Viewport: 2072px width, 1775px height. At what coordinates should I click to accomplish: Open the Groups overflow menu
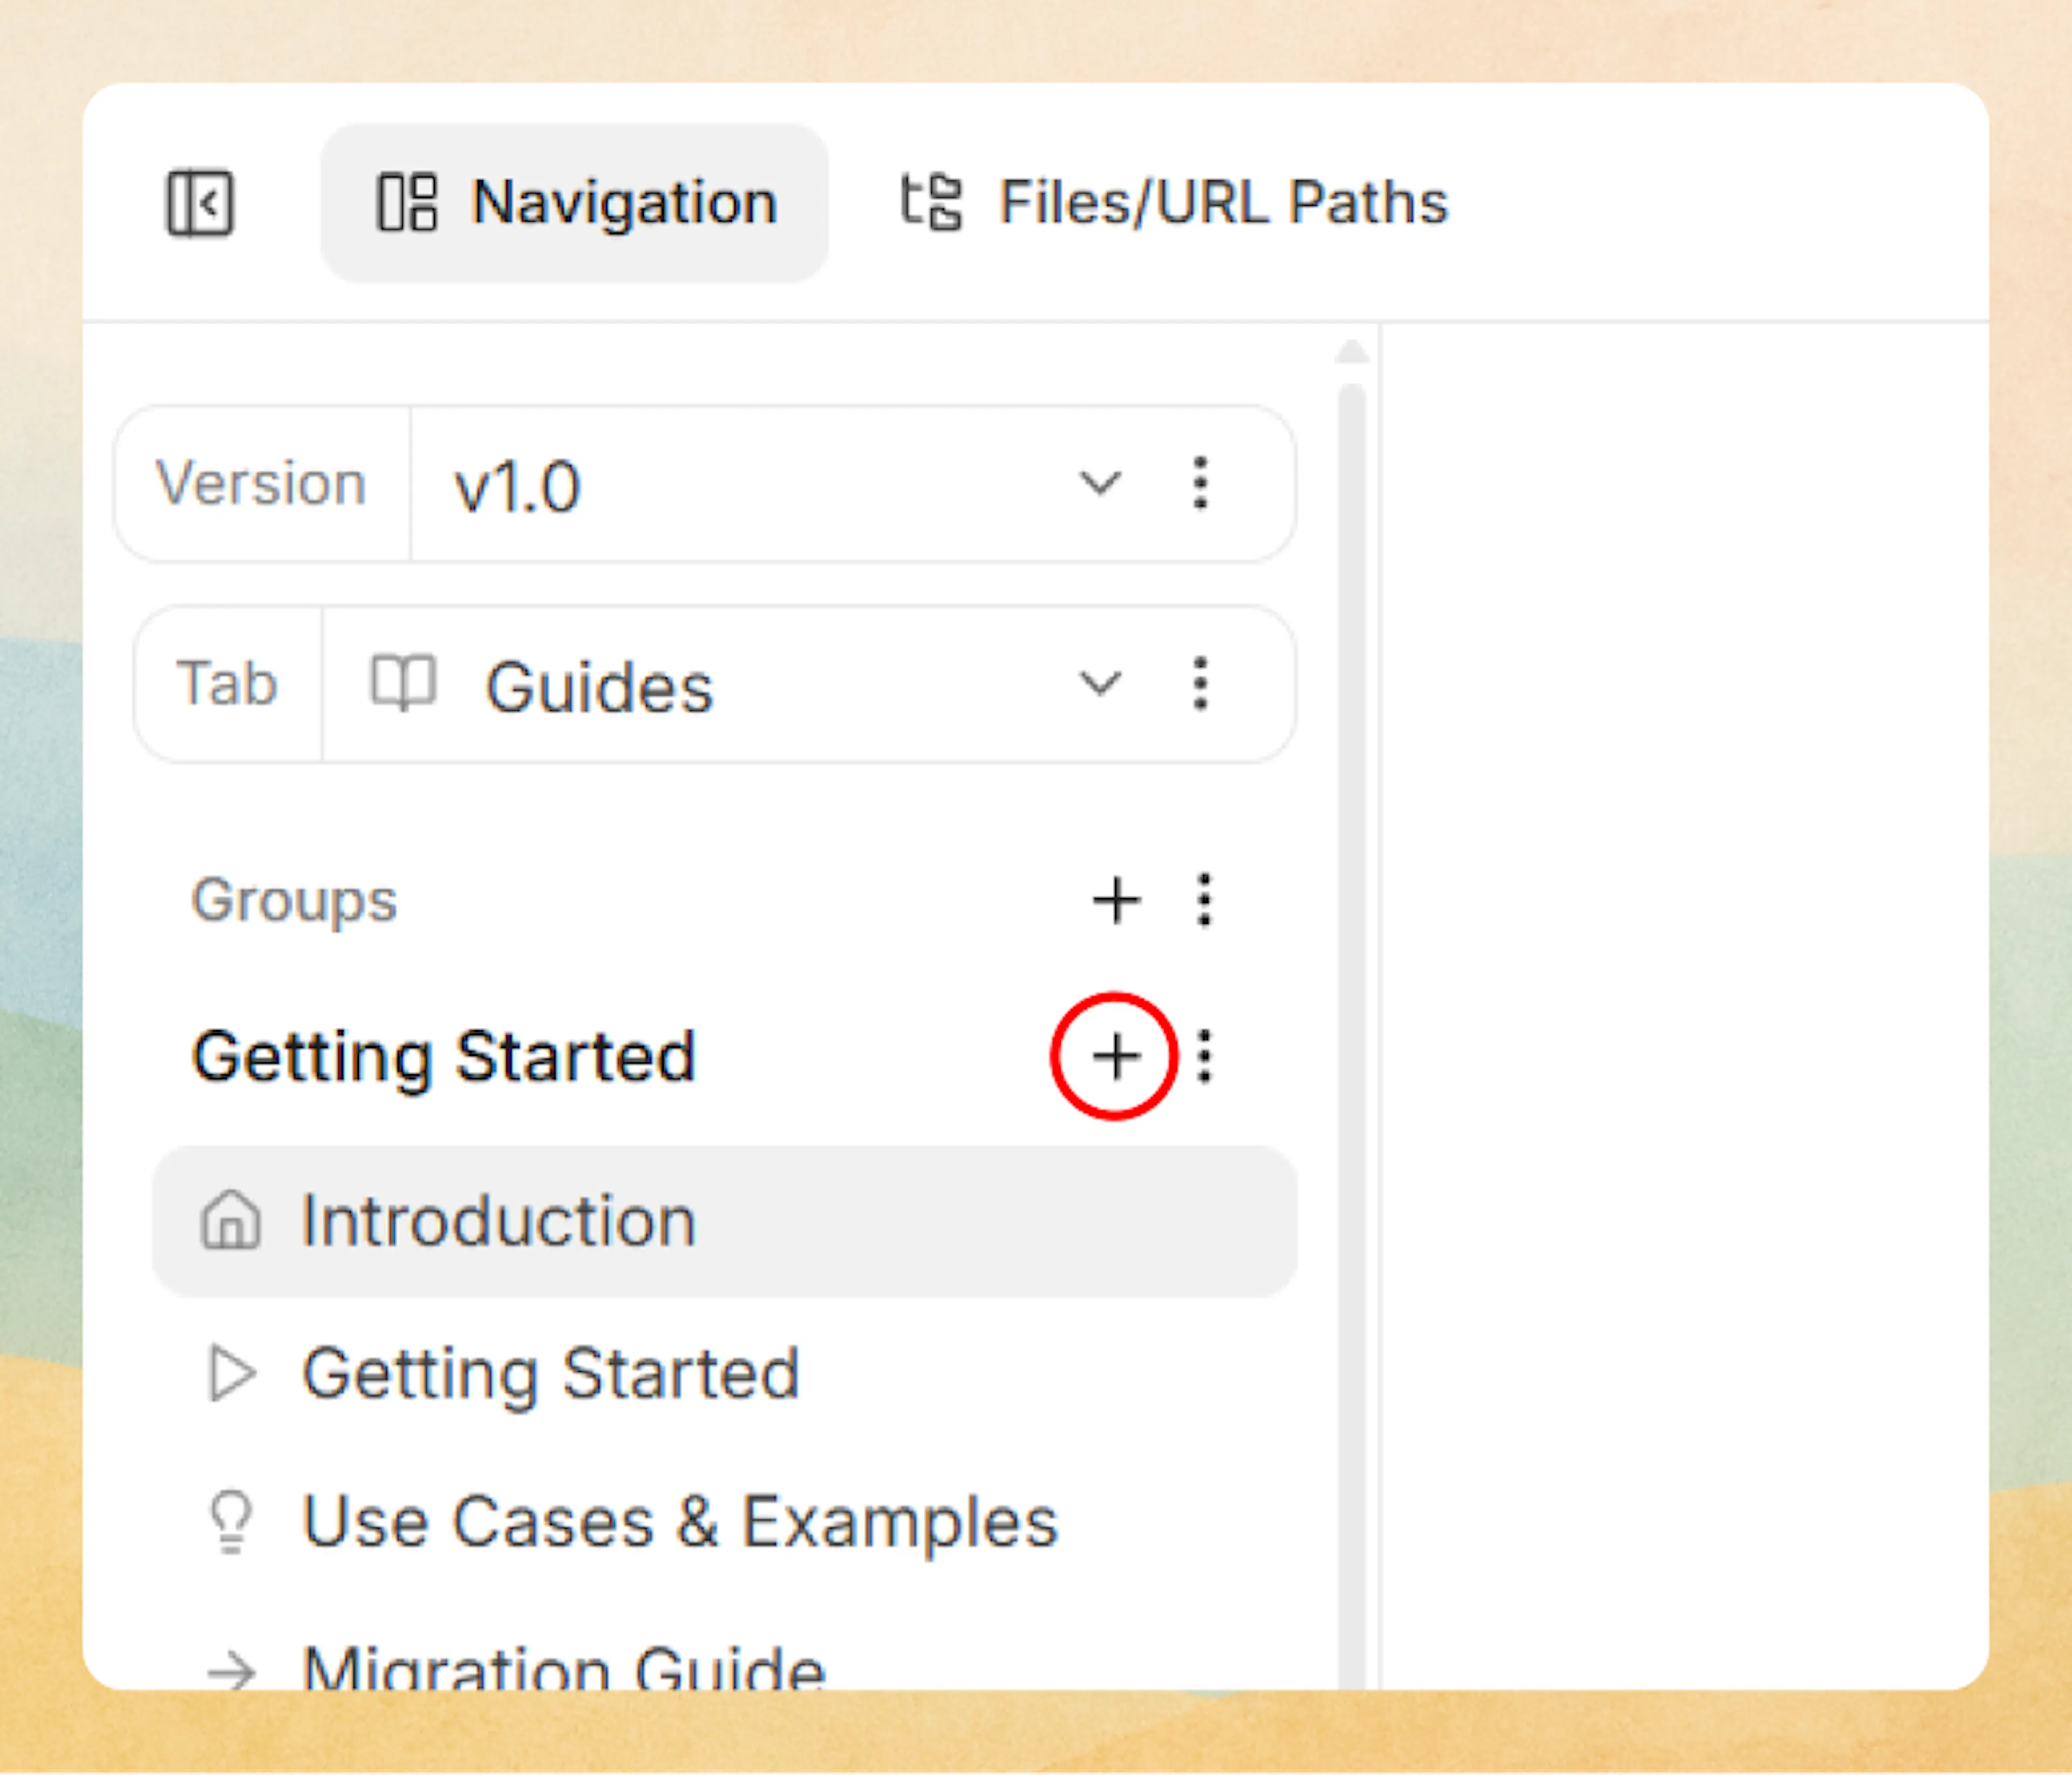coord(1203,899)
